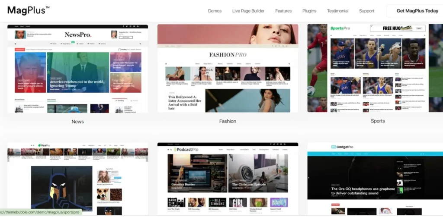Click the NewsPro logo in News demo
The height and width of the screenshot is (217, 443).
78,35
